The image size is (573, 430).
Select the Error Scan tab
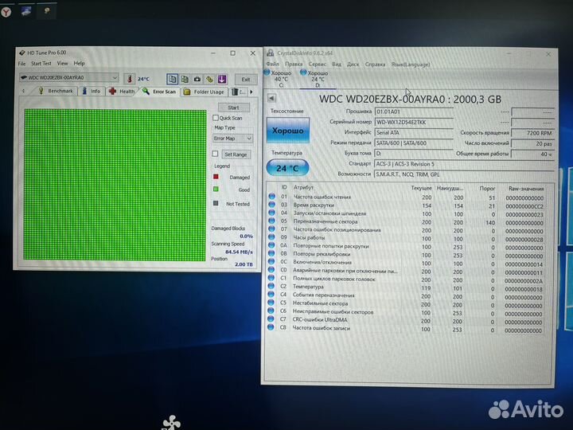pyautogui.click(x=159, y=92)
